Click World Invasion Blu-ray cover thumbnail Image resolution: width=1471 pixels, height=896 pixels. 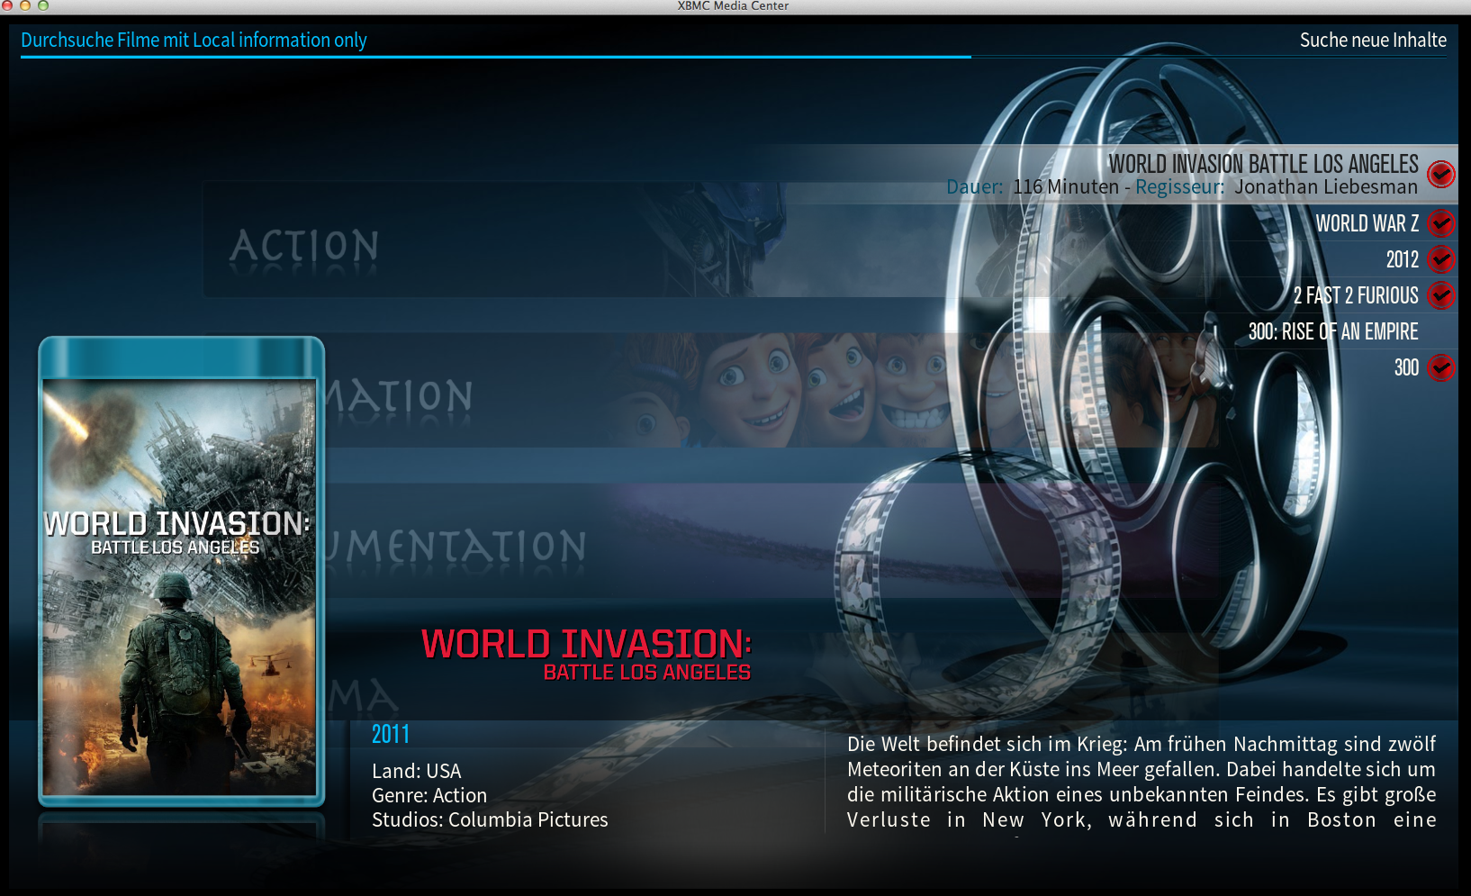coord(181,571)
